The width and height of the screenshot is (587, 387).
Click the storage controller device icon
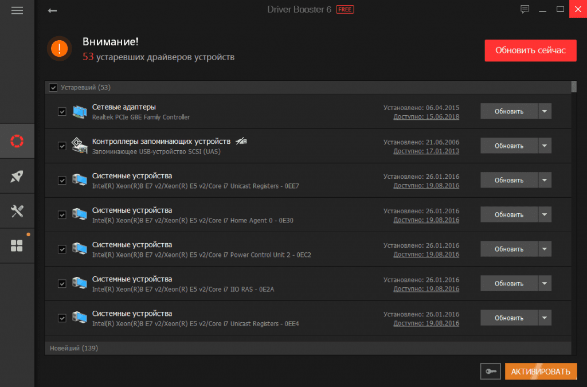pyautogui.click(x=80, y=146)
